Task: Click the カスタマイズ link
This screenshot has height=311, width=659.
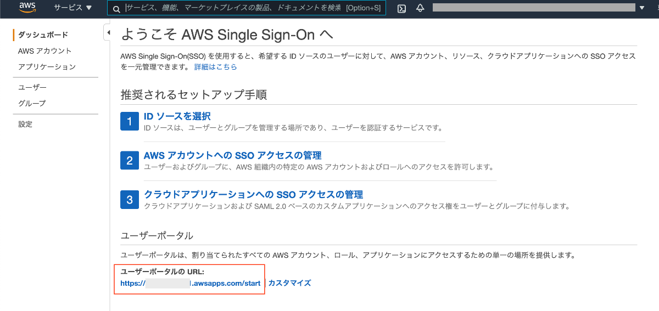Action: pos(289,283)
